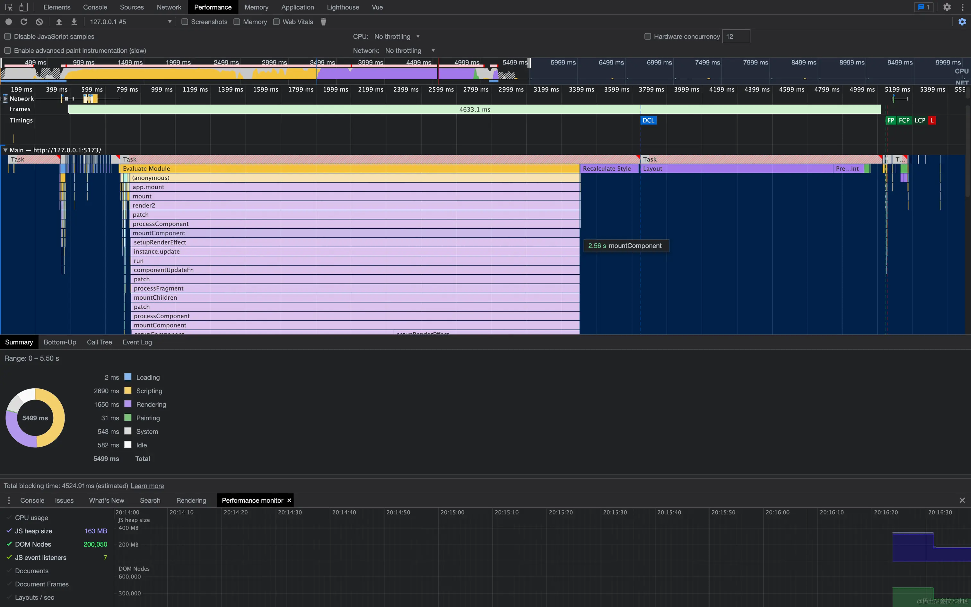The width and height of the screenshot is (971, 607).
Task: Click the DCL timing marker
Action: (648, 120)
